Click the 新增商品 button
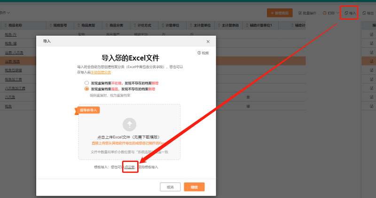The image size is (376, 198). pos(280,13)
